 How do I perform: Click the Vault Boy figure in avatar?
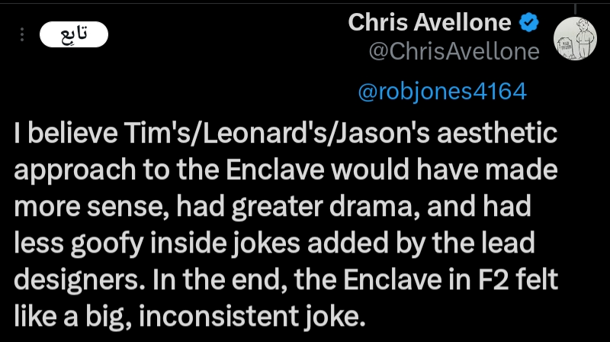[583, 38]
